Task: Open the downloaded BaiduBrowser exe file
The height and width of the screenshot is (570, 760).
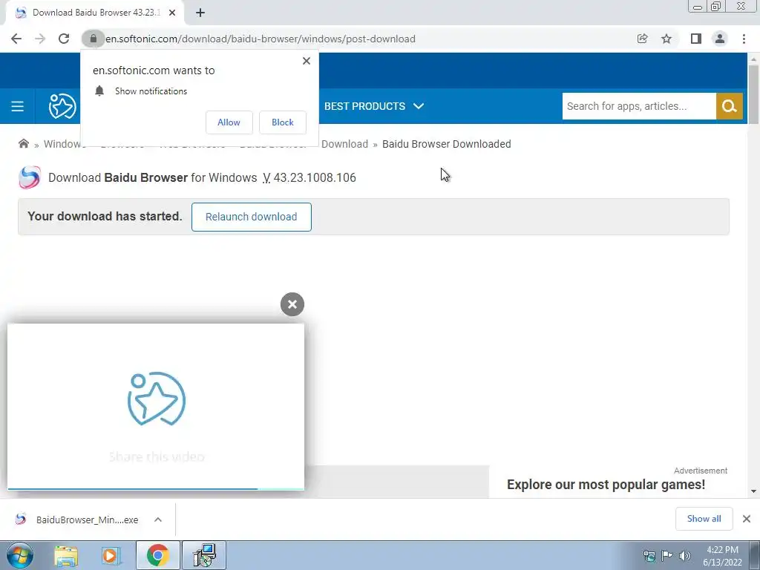Action: tap(77, 520)
